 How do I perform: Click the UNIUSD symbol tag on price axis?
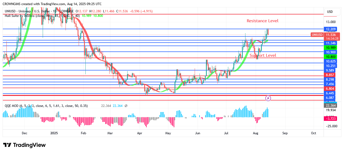point(317,35)
